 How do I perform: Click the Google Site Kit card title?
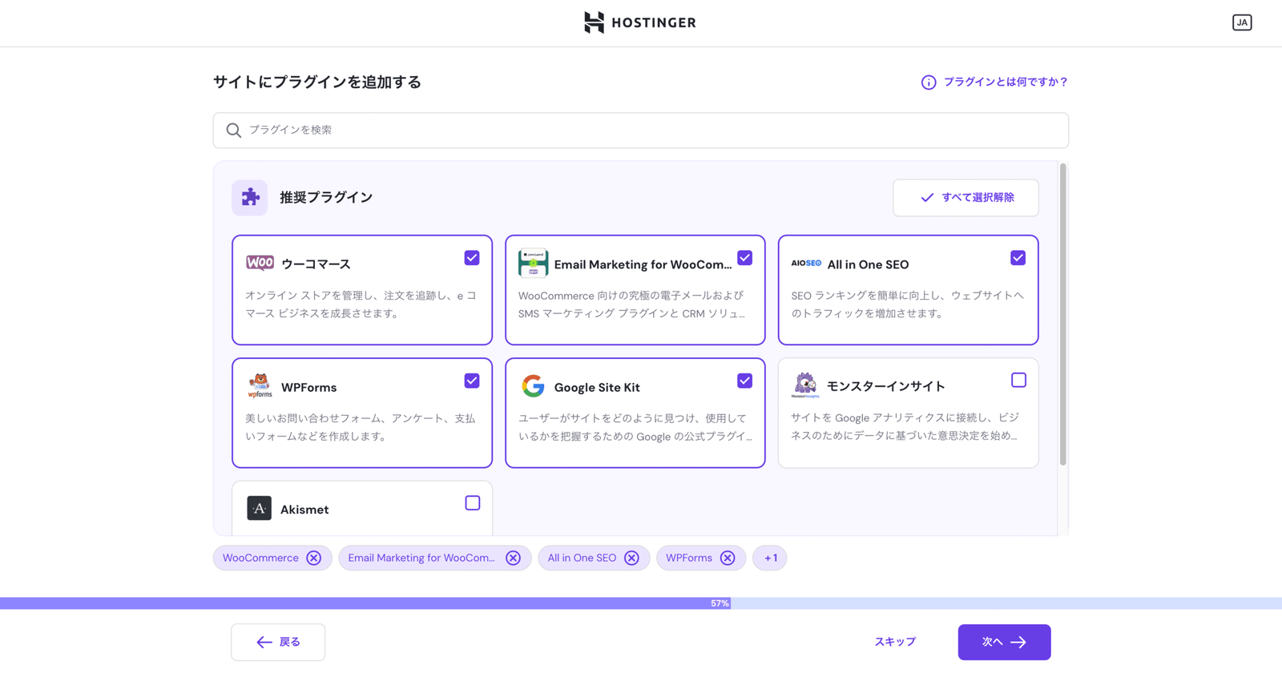pyautogui.click(x=597, y=388)
